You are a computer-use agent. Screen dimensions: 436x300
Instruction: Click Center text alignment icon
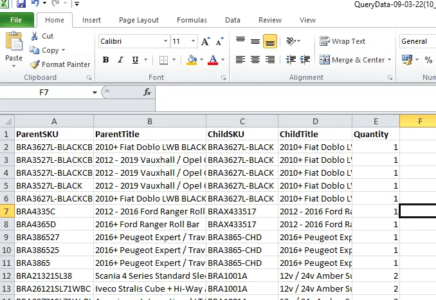pos(255,60)
